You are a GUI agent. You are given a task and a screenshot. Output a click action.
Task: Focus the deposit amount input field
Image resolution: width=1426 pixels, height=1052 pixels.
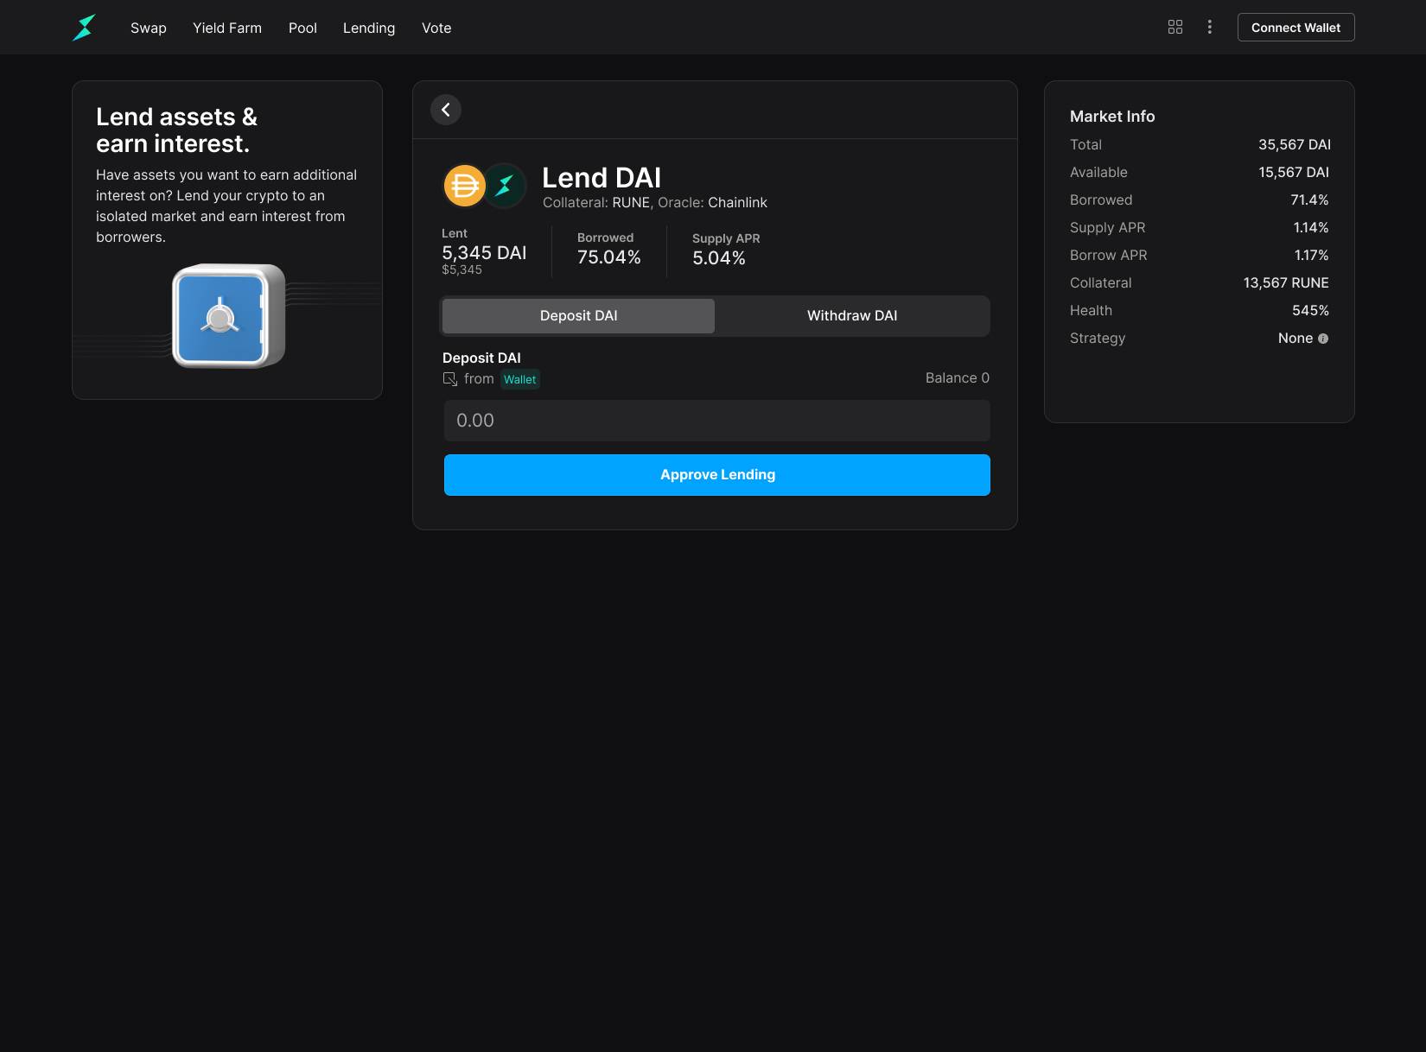(716, 421)
